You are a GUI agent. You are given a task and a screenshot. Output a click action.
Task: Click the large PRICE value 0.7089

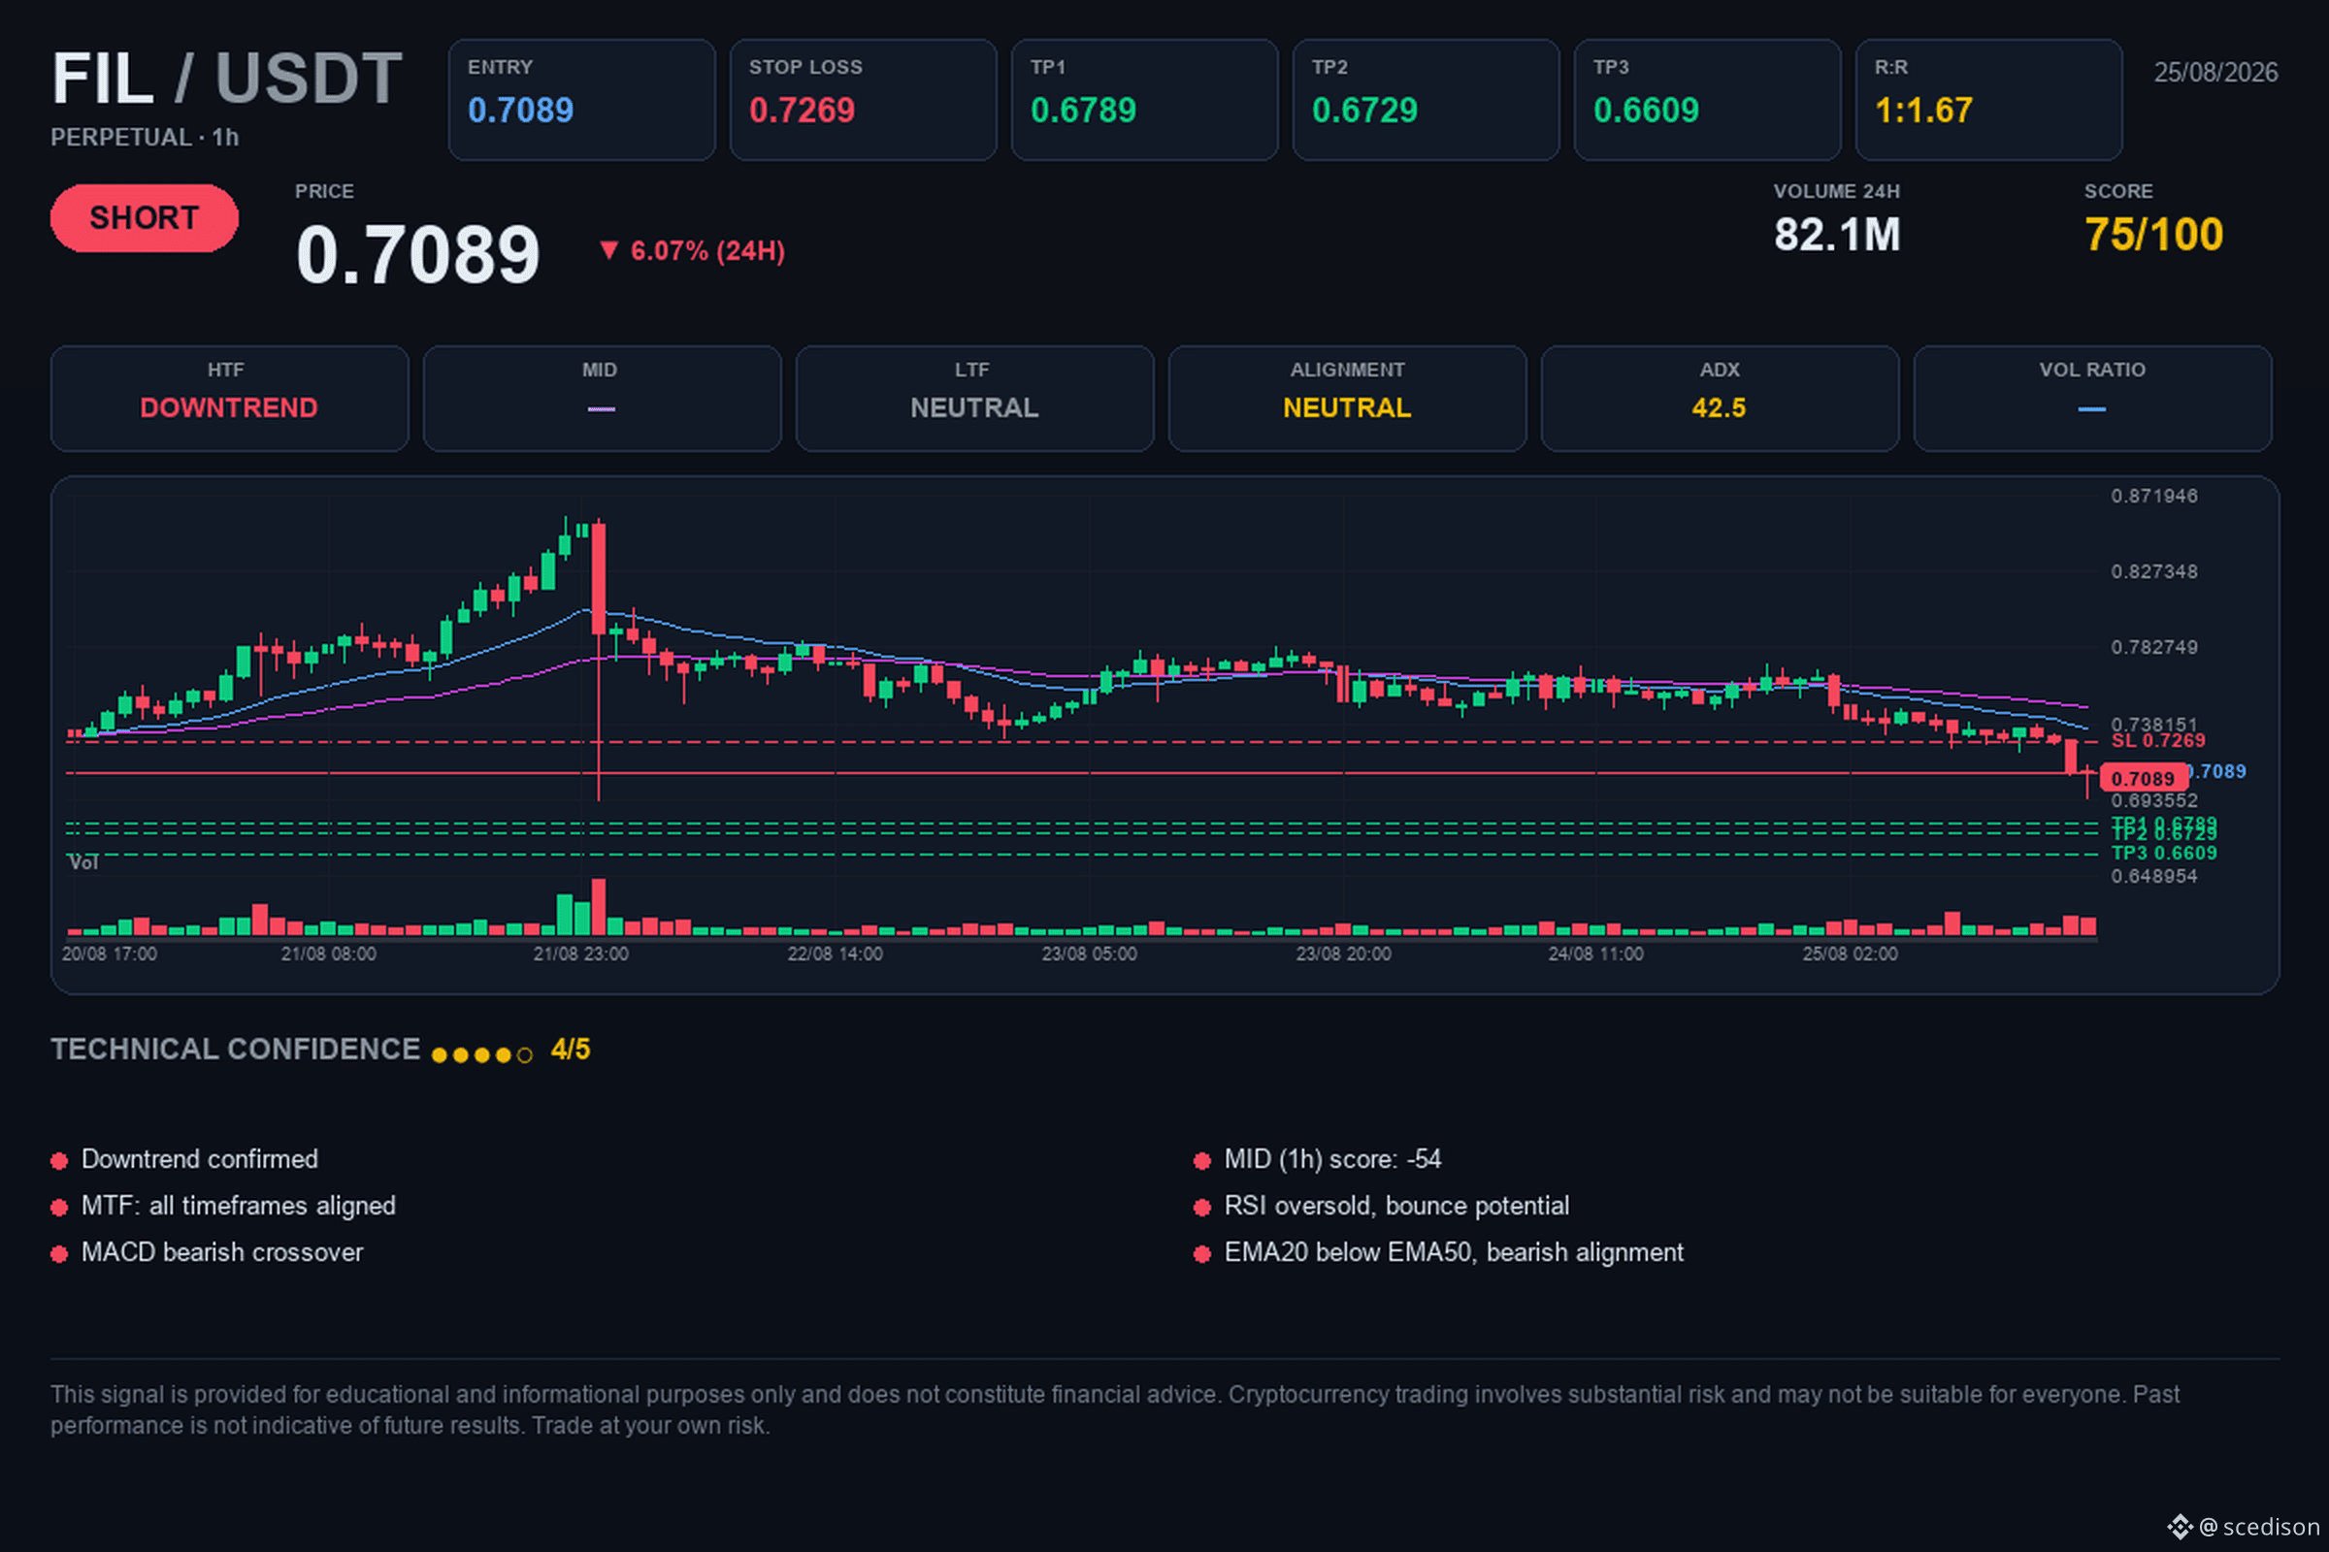(418, 254)
